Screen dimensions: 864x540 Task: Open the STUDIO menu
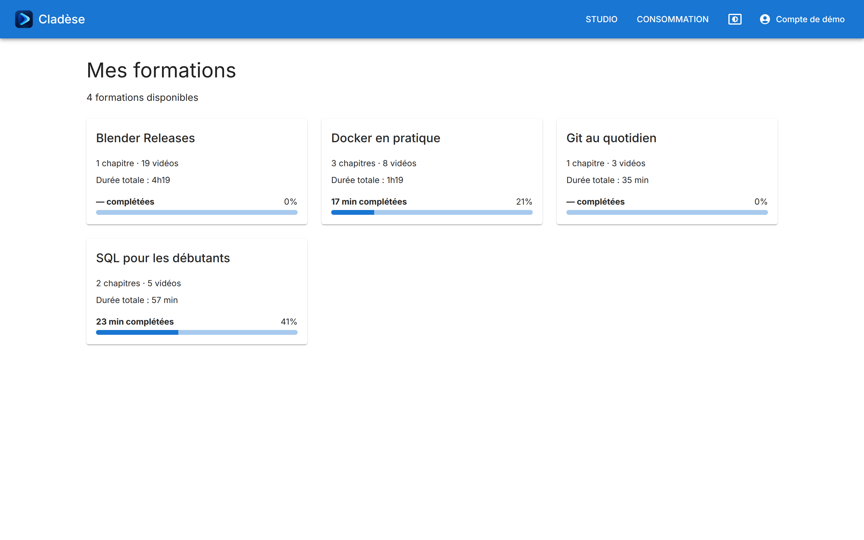pos(601,19)
